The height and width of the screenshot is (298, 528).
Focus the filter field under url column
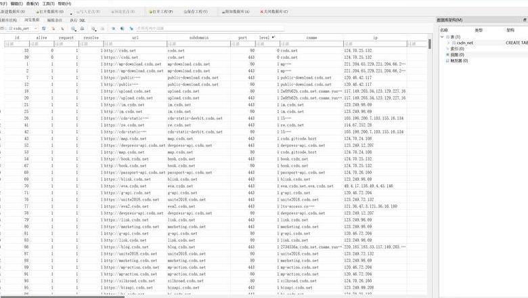tap(135, 44)
